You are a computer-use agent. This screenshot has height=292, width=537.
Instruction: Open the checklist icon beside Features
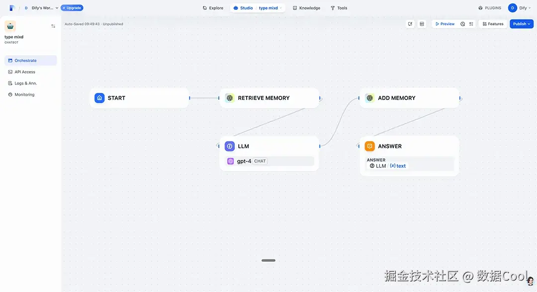[471, 23]
